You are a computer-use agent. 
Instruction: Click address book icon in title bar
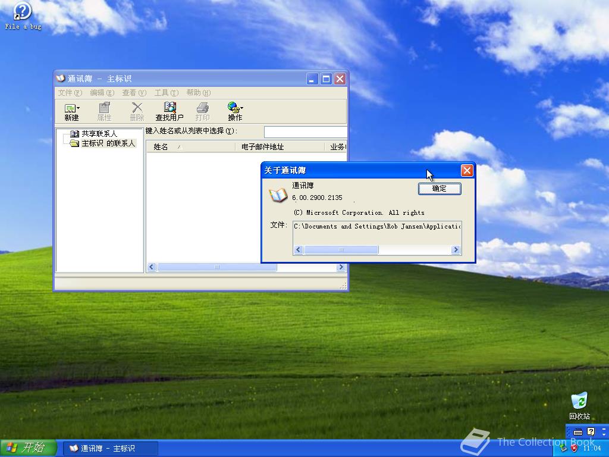point(61,79)
